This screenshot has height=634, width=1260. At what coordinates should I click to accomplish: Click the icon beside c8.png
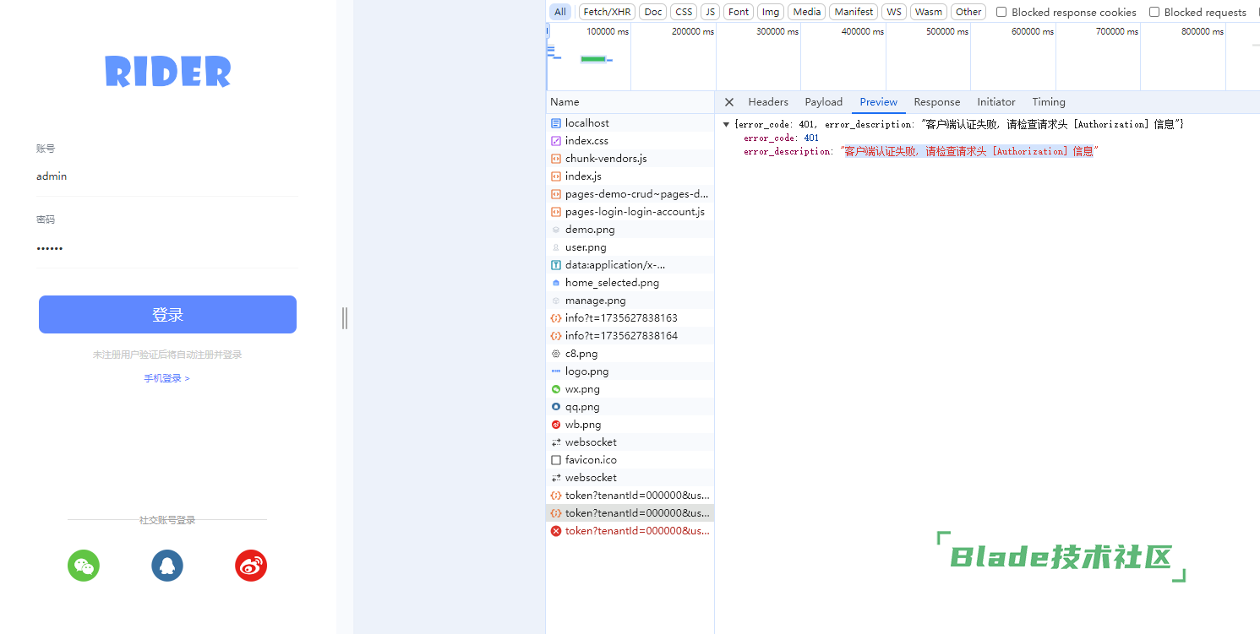tap(556, 354)
